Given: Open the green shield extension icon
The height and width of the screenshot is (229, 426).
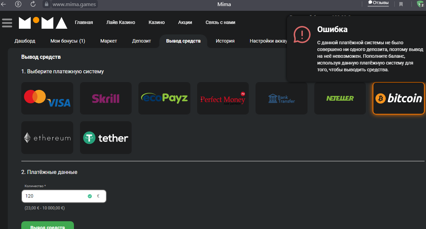Looking at the screenshot, I should tap(420, 4).
